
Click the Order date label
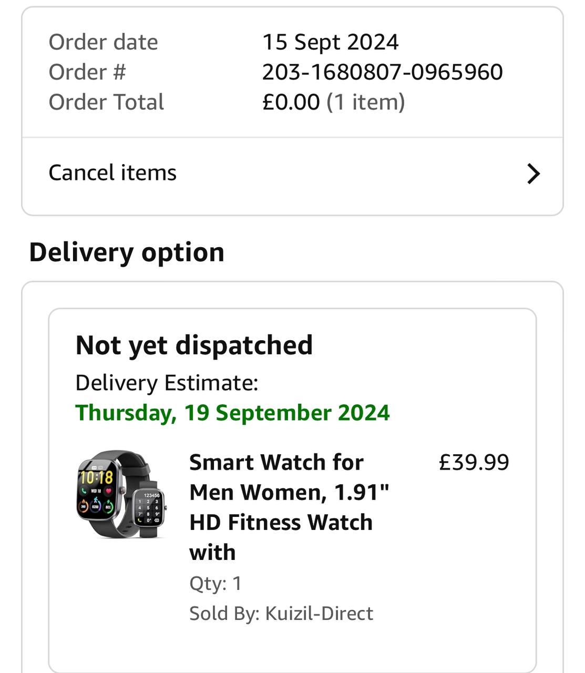click(x=103, y=42)
